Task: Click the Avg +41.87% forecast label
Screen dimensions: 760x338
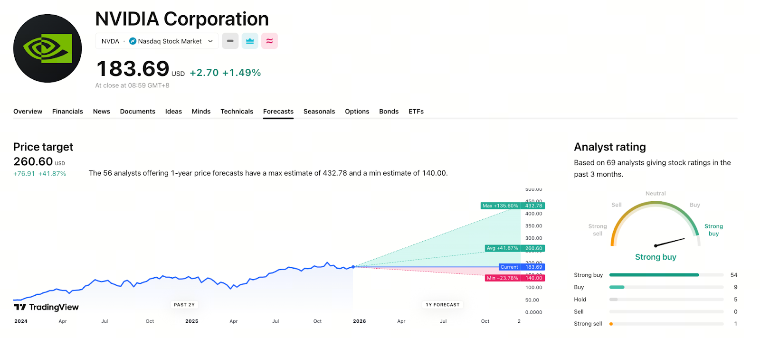Action: [503, 248]
